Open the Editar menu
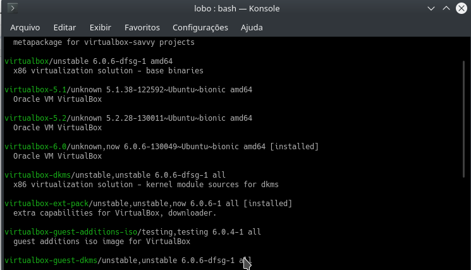 click(64, 27)
